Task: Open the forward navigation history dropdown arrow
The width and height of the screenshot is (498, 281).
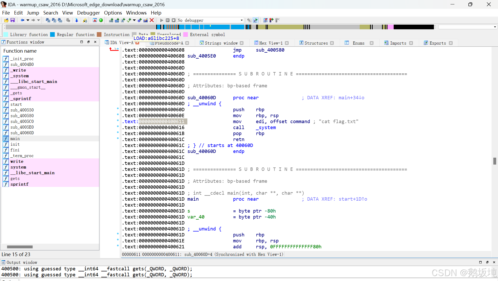Action: 38,20
